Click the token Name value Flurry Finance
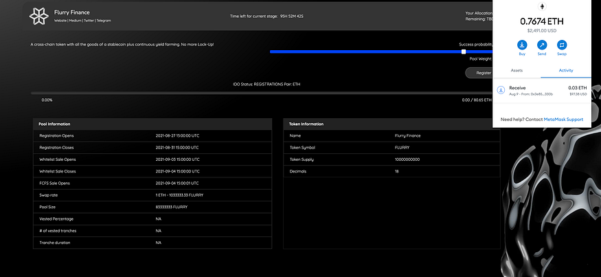This screenshot has width=601, height=277. [x=407, y=136]
